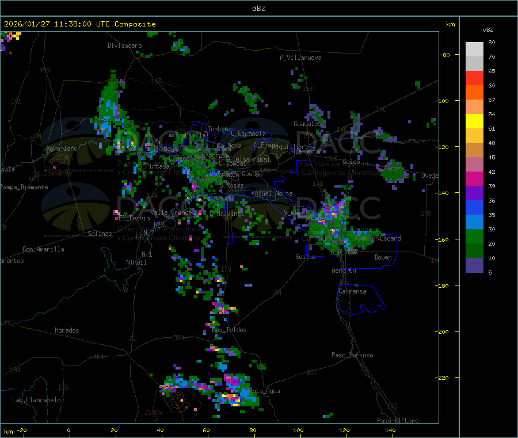Click the timestamp 2026/01/27 11:38:00 UTC Composite
The height and width of the screenshot is (438, 518).
coord(79,24)
